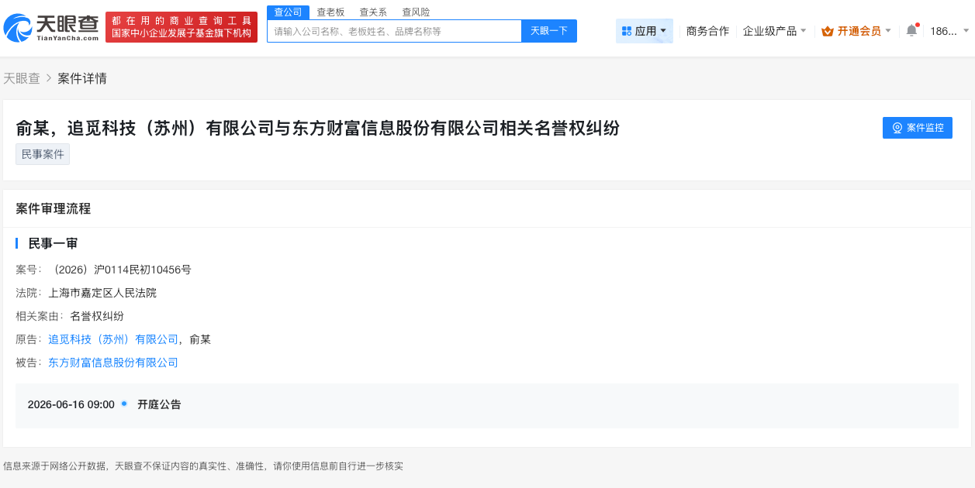Viewport: 975px width, 488px height.
Task: Open 东方财富信息股份有限公司 company link
Action: (112, 362)
